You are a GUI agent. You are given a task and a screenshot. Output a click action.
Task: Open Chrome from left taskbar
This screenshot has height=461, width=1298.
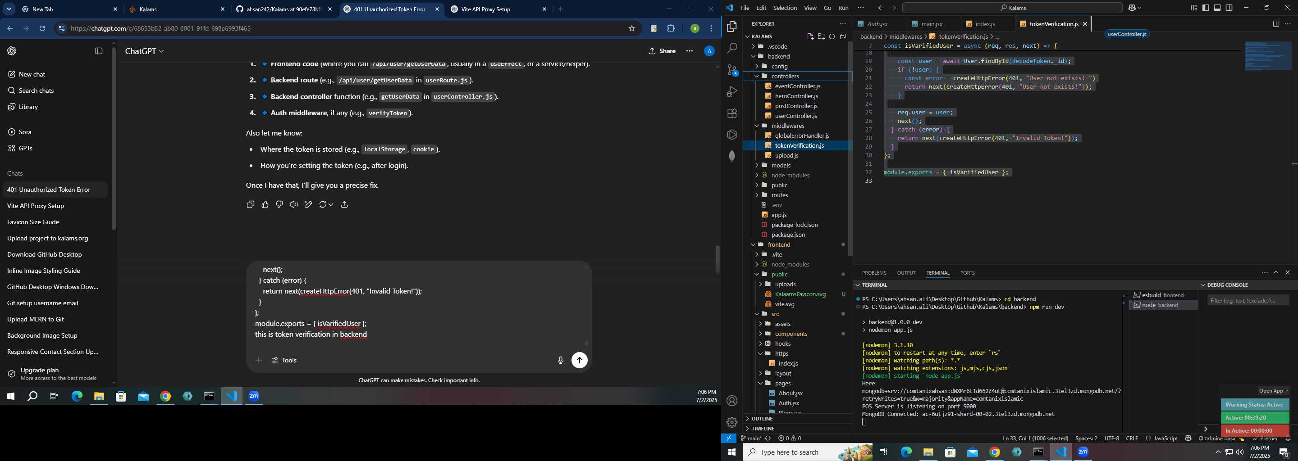[165, 397]
